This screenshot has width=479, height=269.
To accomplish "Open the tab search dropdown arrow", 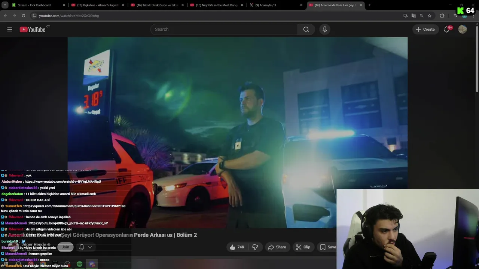I will pyautogui.click(x=5, y=5).
